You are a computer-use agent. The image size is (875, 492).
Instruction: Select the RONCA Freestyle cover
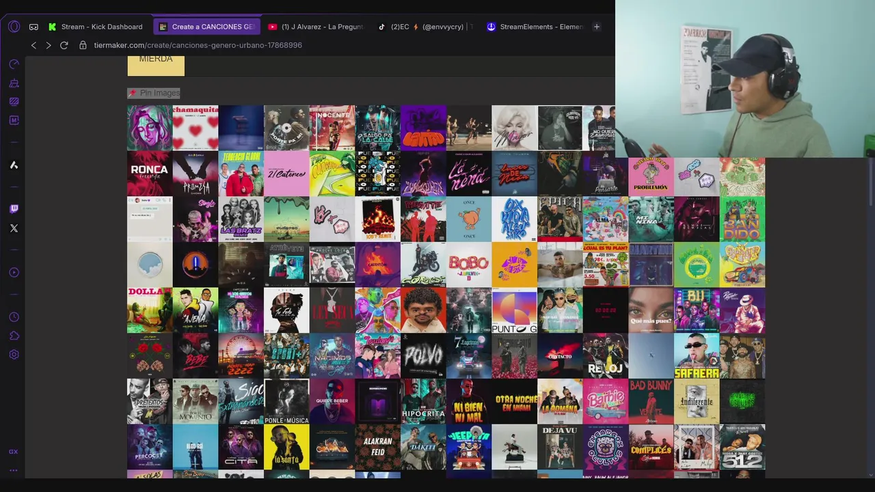tap(150, 174)
